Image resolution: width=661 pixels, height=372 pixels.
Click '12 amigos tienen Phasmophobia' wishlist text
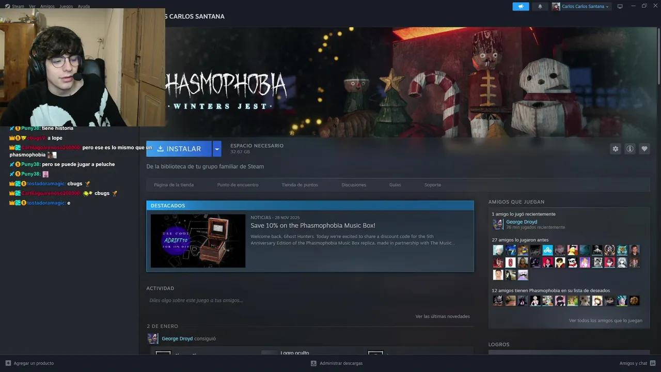[x=550, y=290]
